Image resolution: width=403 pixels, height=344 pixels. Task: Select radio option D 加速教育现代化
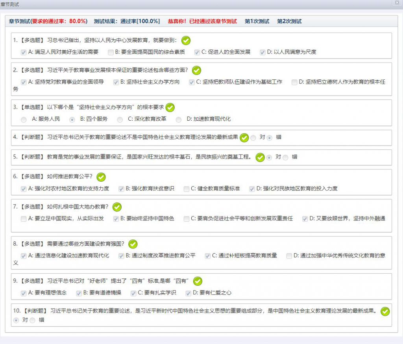[179, 119]
